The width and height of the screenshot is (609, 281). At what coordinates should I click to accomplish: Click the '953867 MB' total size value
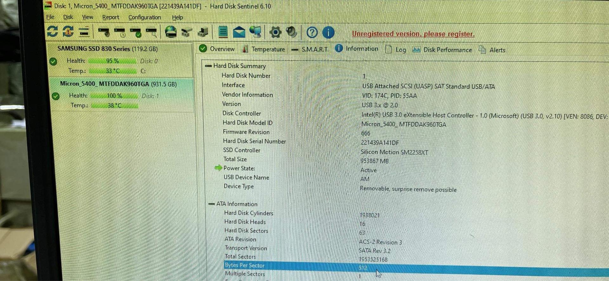coord(375,161)
